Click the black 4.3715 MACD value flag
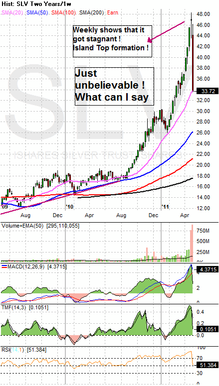Image resolution: width=219 pixels, height=386 pixels. (207, 270)
